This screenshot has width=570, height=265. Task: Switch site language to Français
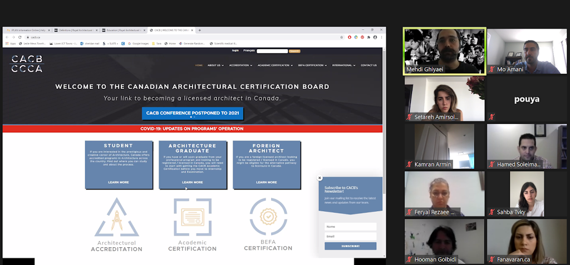pyautogui.click(x=249, y=51)
